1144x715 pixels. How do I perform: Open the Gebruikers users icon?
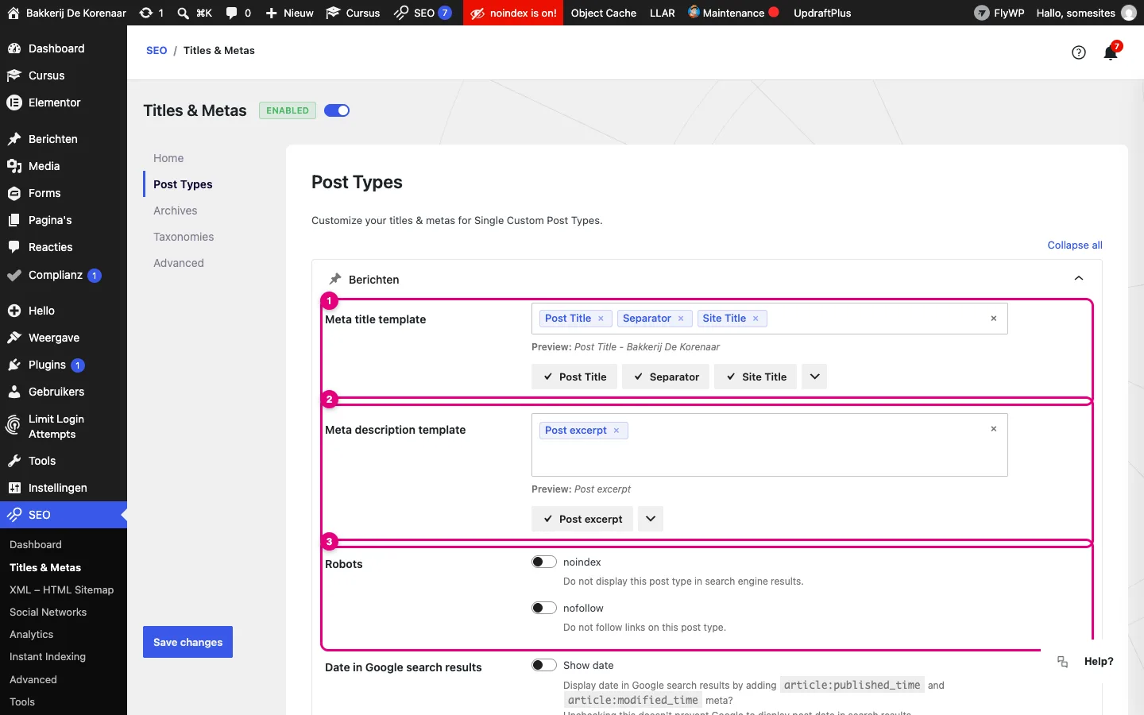click(x=14, y=392)
